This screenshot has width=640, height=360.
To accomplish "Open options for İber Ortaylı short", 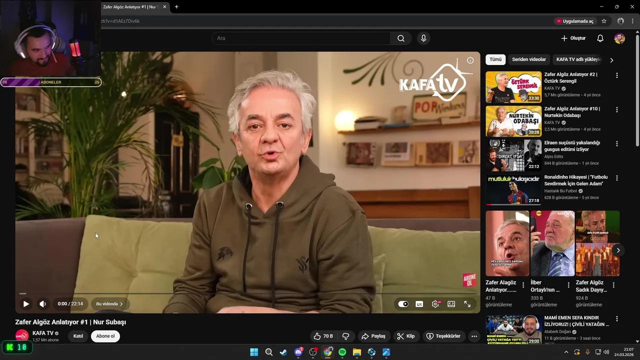I will (568, 285).
